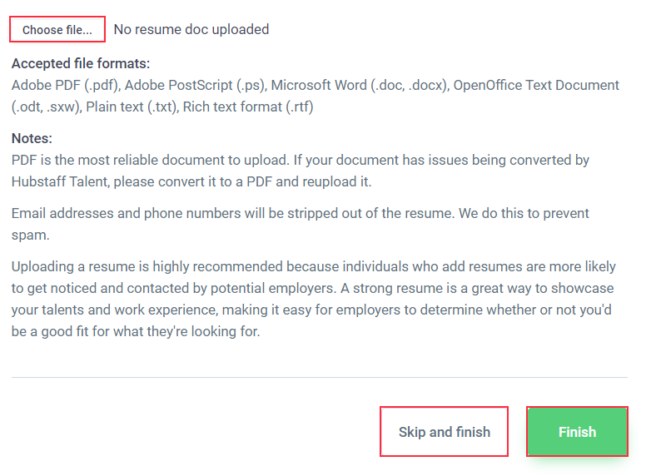The image size is (646, 476).
Task: Click the 'Adobe PostScript (.ps)' format text
Action: tap(196, 85)
